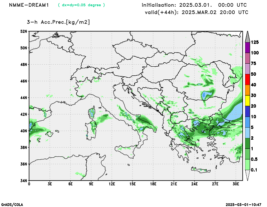Click the island of Crete on the map
Viewport: 267px width, 207px height.
(201, 170)
